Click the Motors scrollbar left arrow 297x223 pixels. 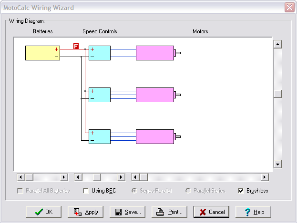[x=135, y=177]
